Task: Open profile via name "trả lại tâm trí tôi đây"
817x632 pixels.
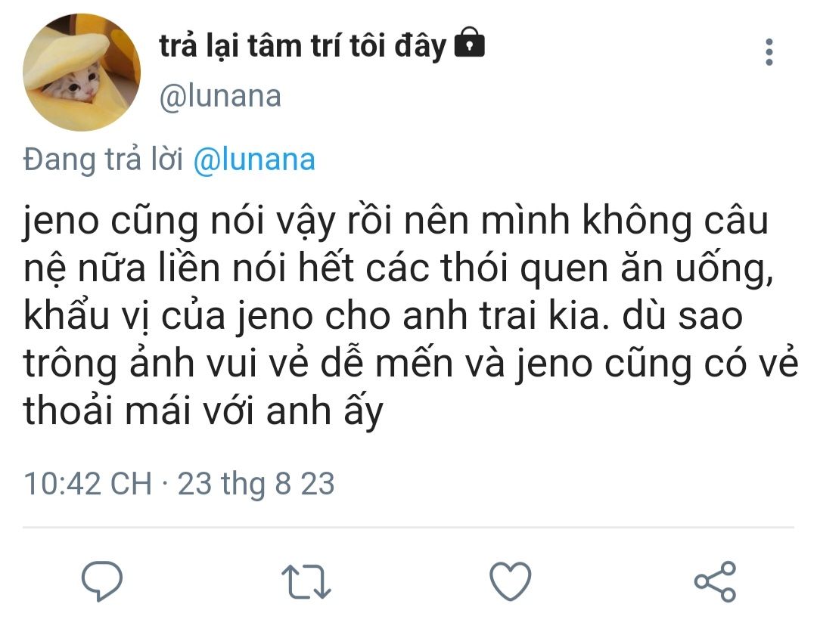Action: pos(303,46)
